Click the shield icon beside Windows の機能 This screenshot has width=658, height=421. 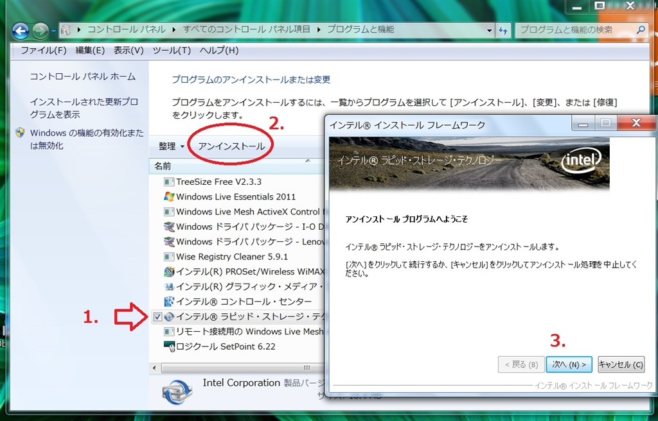click(20, 133)
